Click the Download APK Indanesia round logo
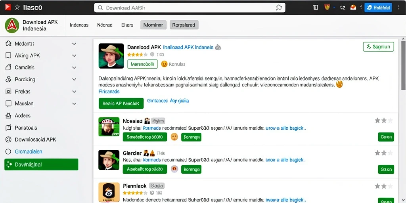Viewport: 406px width, 203px height. pos(12,25)
